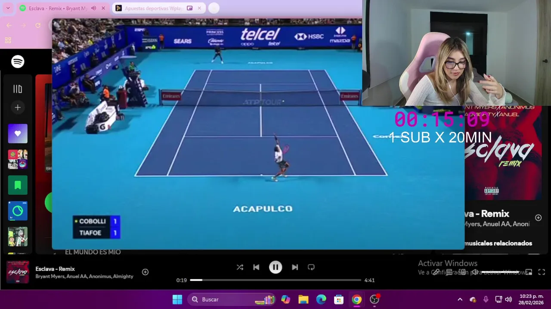551x309 pixels.
Task: Open full screen player view
Action: 542,272
